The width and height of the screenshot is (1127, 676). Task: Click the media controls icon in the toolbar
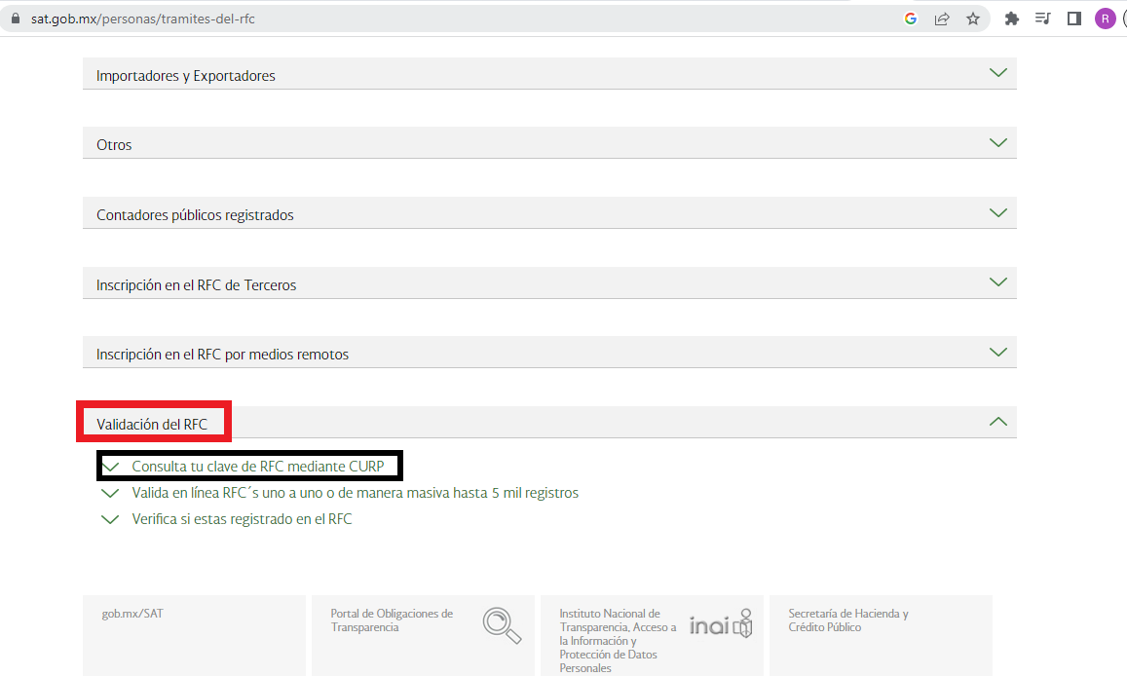pyautogui.click(x=1042, y=18)
